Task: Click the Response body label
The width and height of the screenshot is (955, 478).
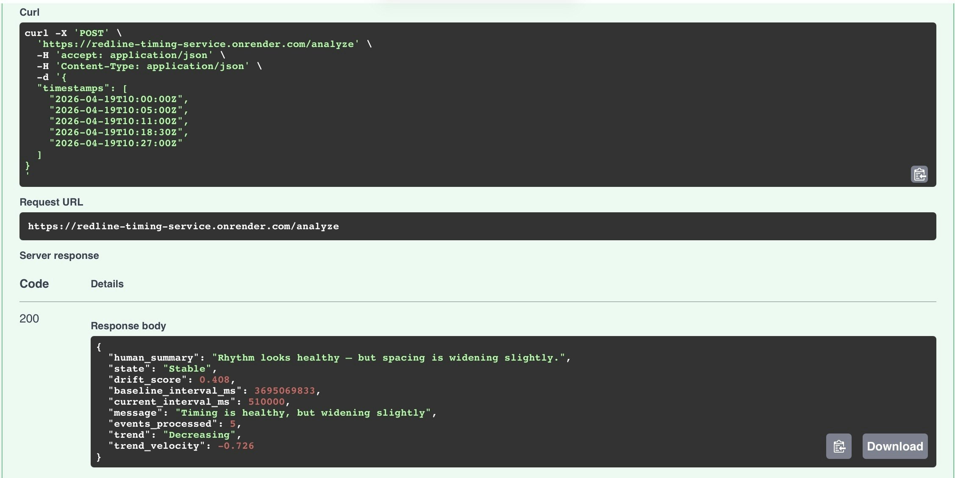Action: click(x=128, y=326)
